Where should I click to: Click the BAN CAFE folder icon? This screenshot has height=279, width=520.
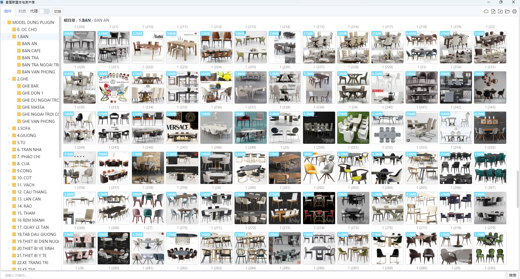[x=19, y=51]
